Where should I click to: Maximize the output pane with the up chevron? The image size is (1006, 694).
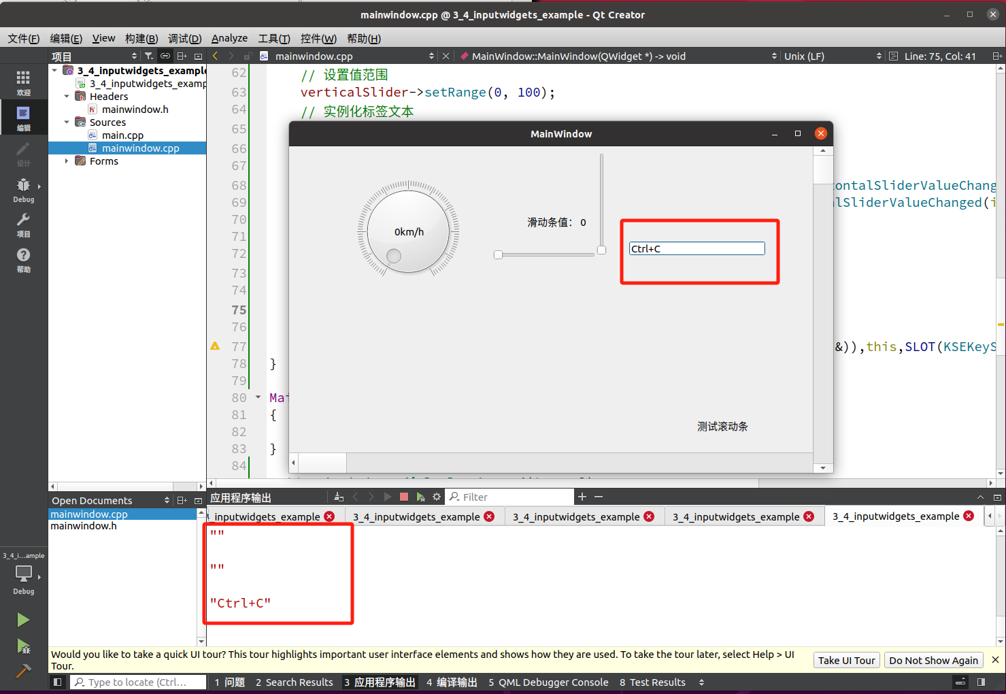[x=980, y=497]
